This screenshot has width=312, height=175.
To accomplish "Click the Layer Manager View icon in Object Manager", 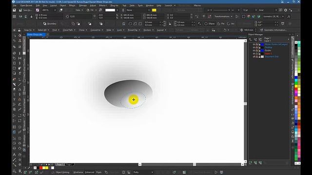I will coord(260,39).
